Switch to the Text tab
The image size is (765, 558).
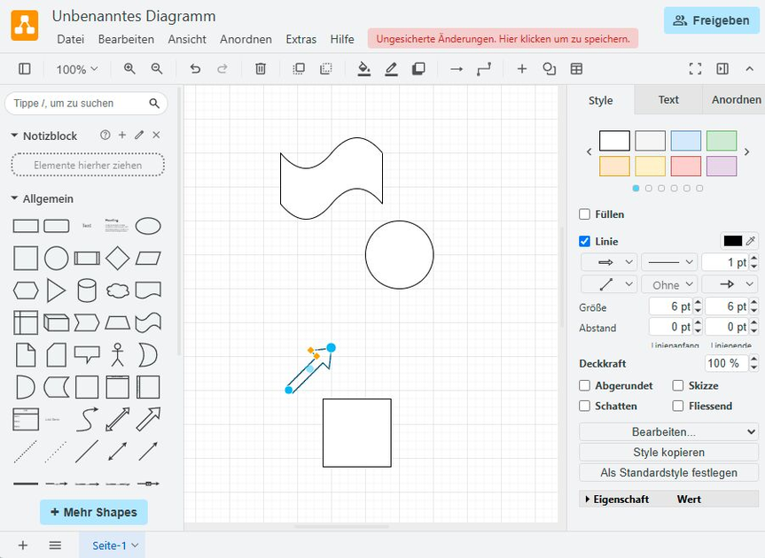click(x=667, y=100)
